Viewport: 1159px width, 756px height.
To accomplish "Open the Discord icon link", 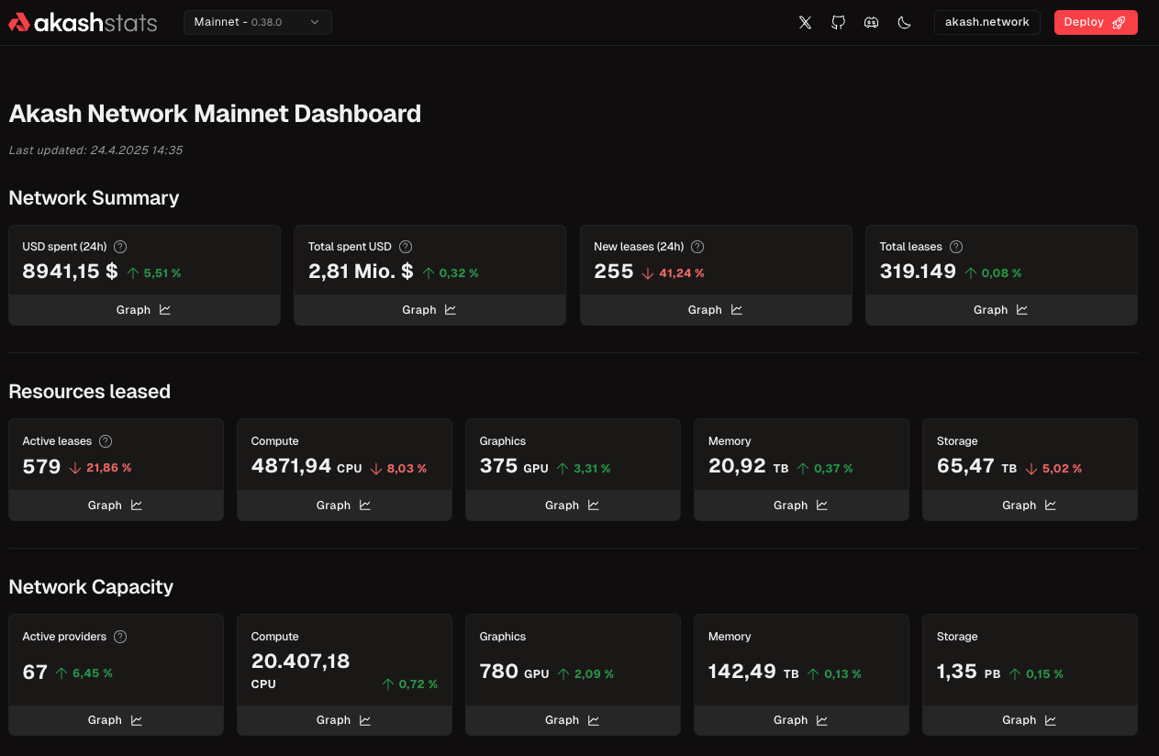I will coord(871,23).
